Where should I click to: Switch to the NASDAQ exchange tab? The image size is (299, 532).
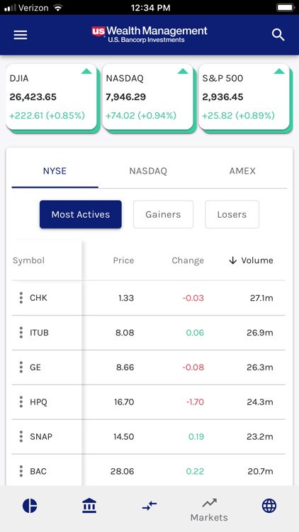pyautogui.click(x=148, y=171)
